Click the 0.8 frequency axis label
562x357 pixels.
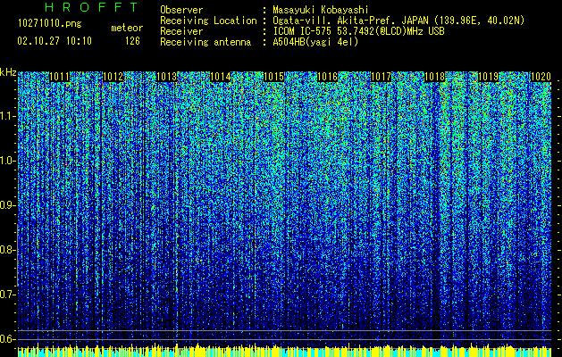click(8, 250)
